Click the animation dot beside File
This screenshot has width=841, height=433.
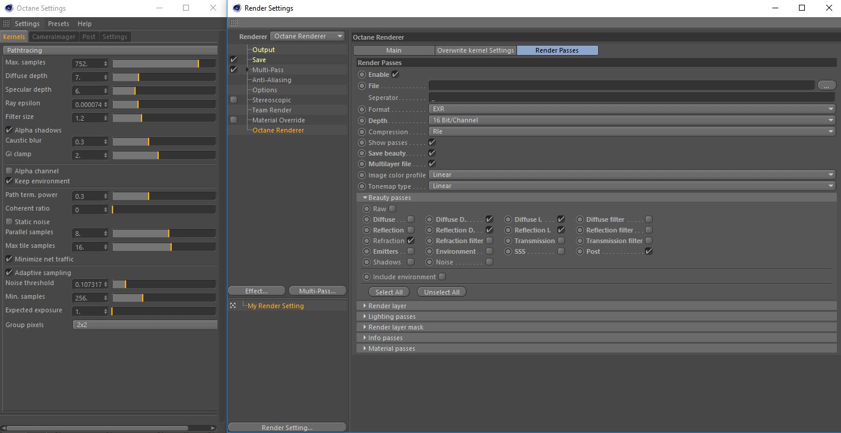[362, 86]
